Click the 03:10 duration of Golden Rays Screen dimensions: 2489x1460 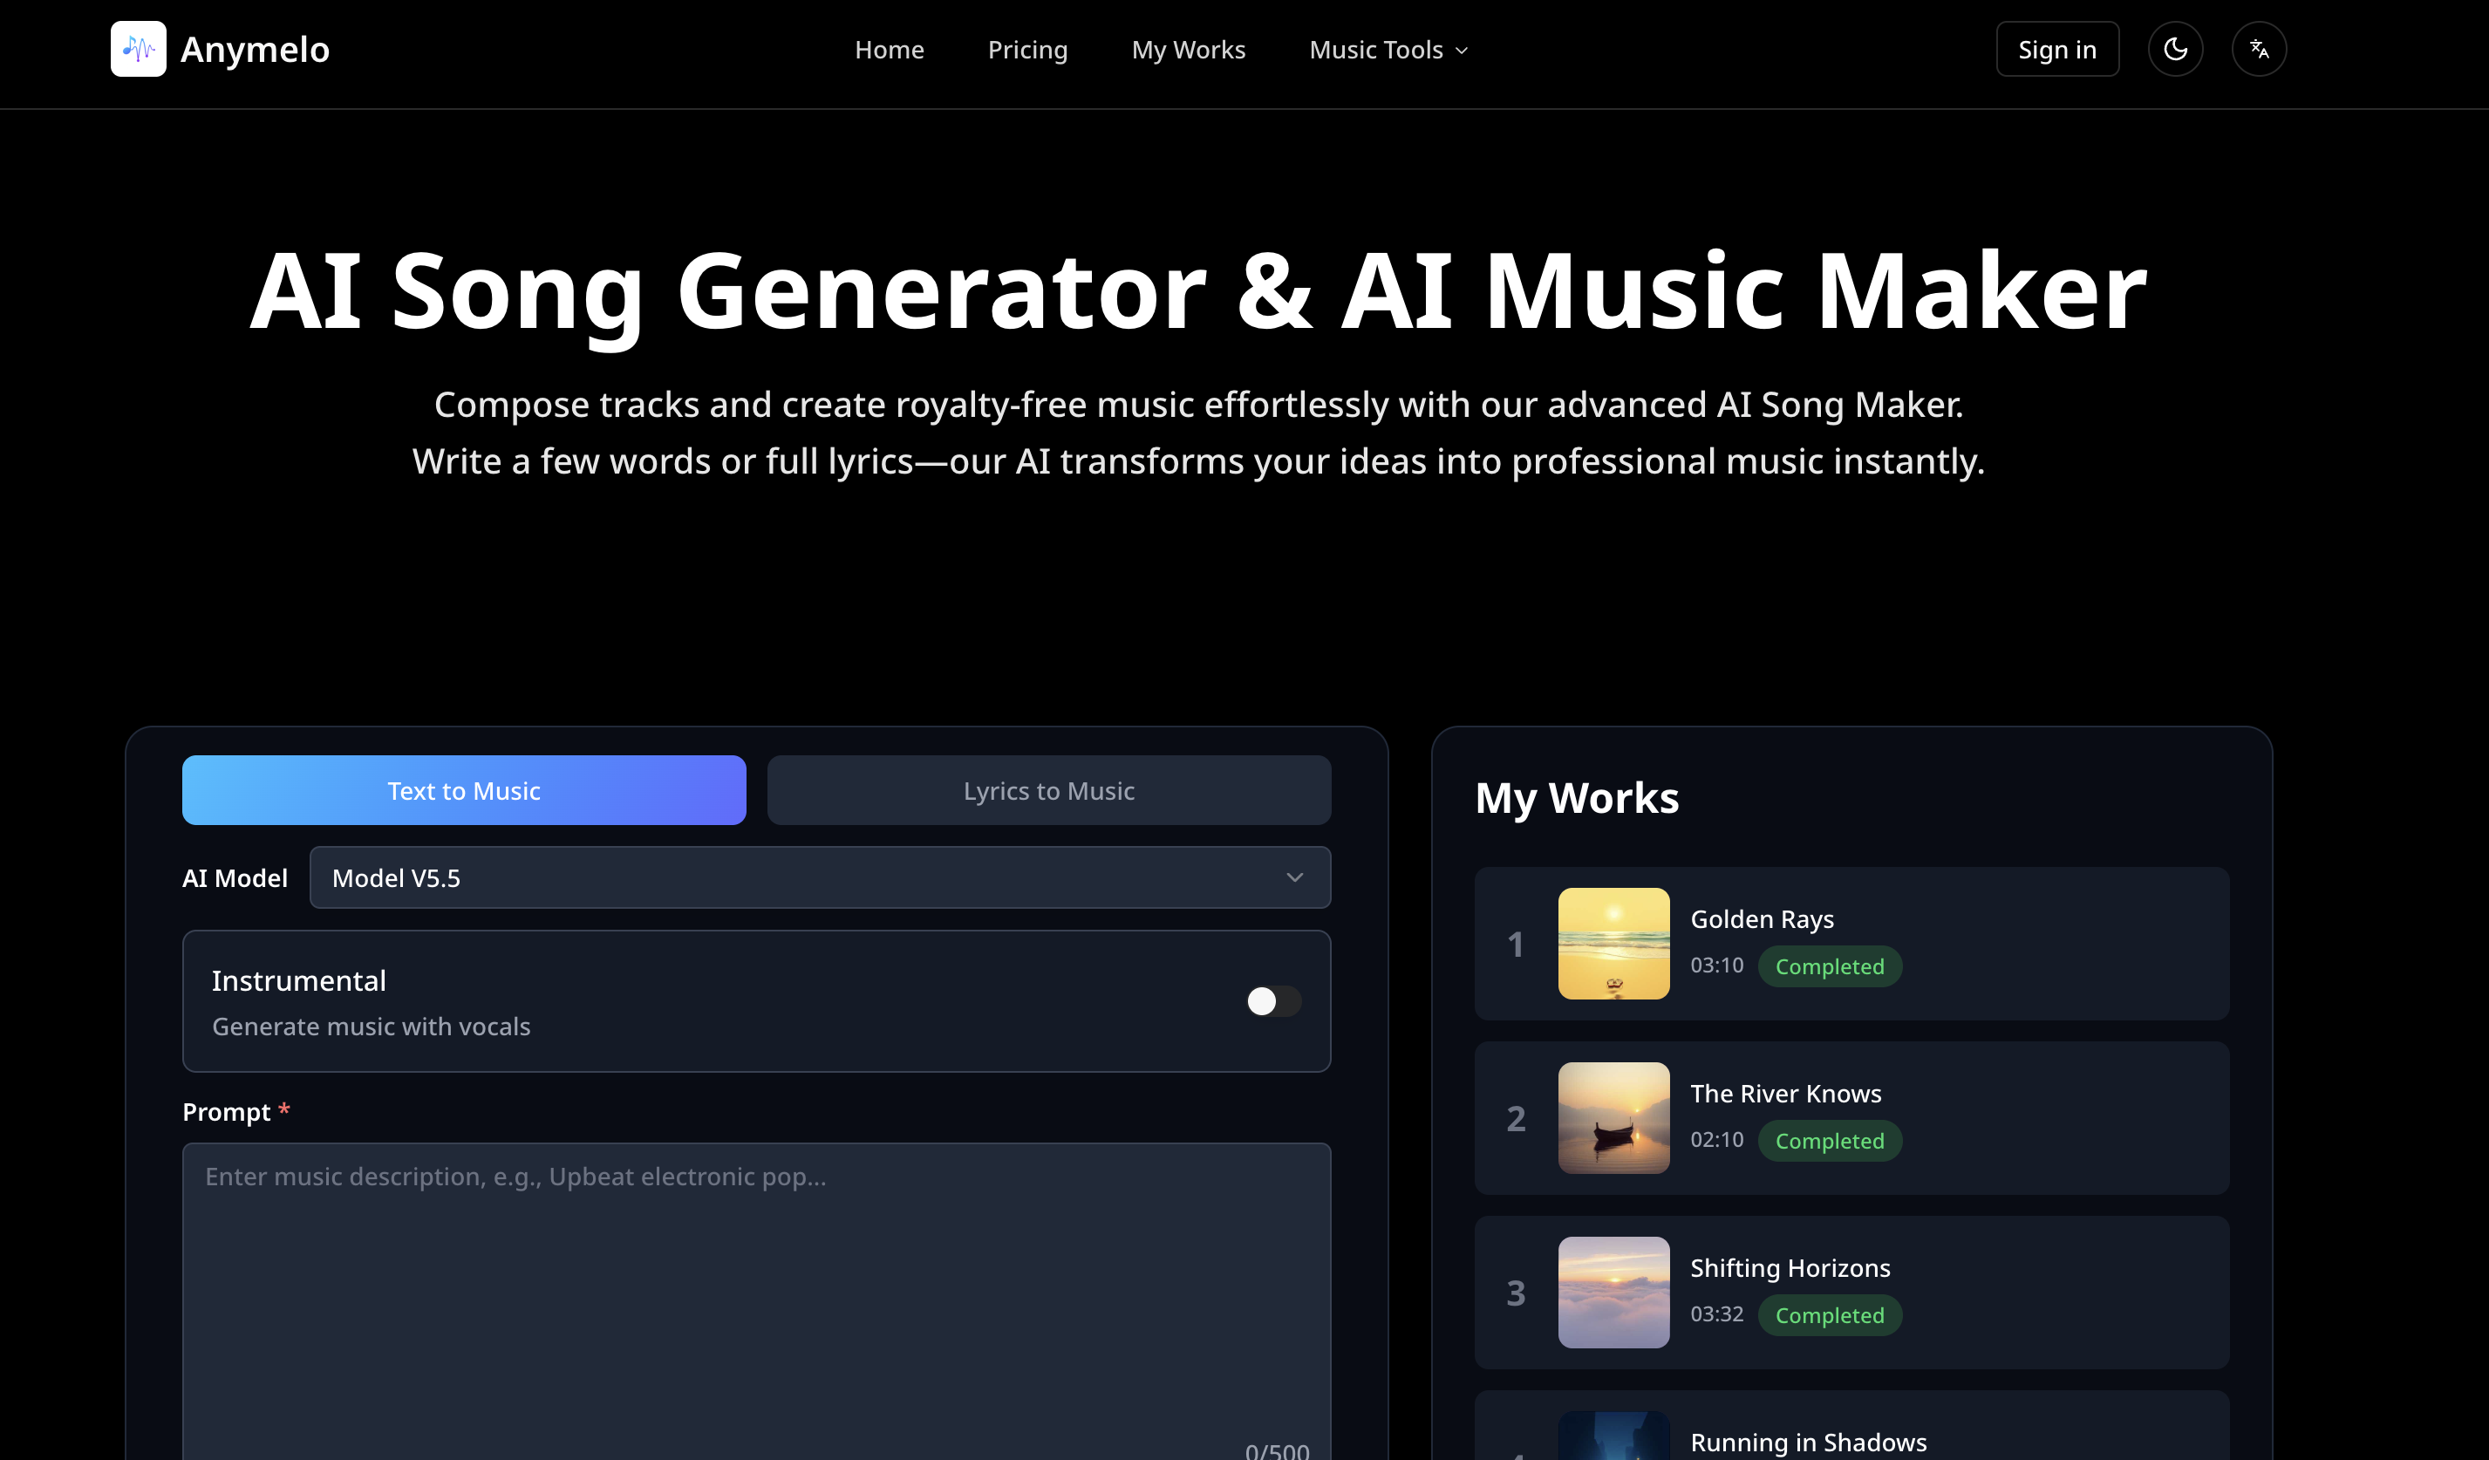(x=1716, y=965)
